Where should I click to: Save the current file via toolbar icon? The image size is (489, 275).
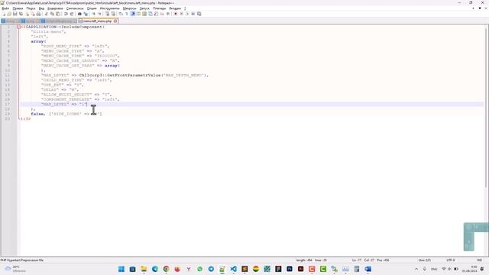[15, 14]
